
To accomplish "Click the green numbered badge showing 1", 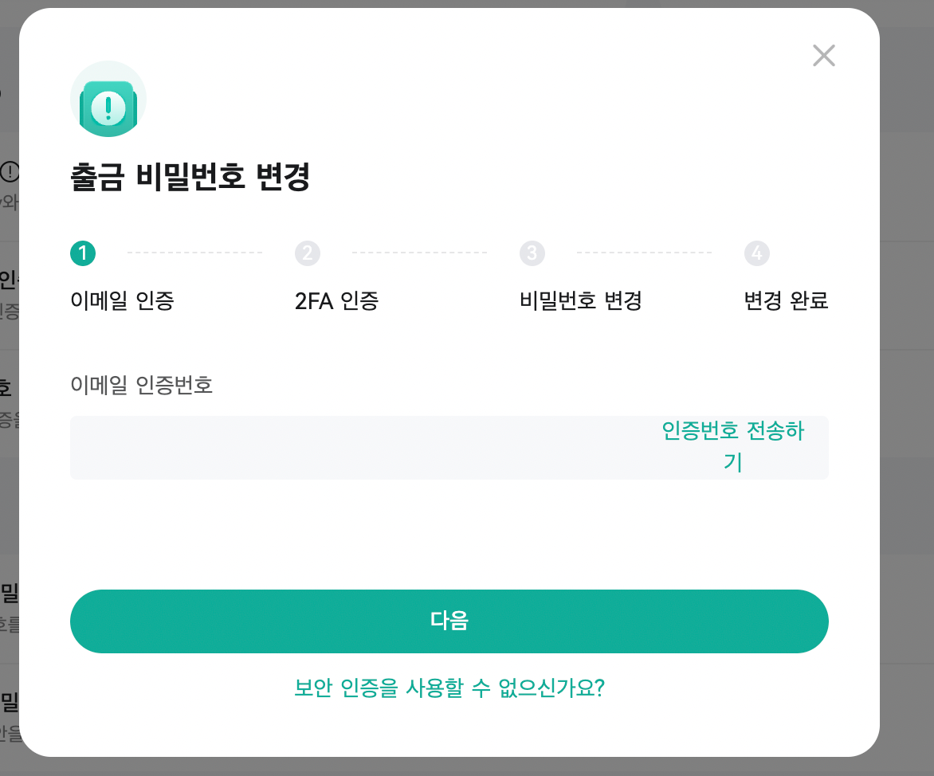I will click(x=84, y=253).
